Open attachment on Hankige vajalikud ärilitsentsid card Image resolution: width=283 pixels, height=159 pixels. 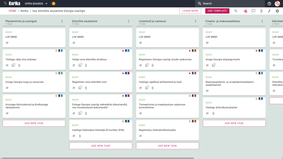[x=153, y=88]
